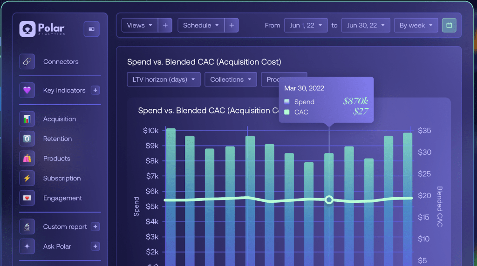Click the Retention icon
This screenshot has height=266, width=477.
27,139
